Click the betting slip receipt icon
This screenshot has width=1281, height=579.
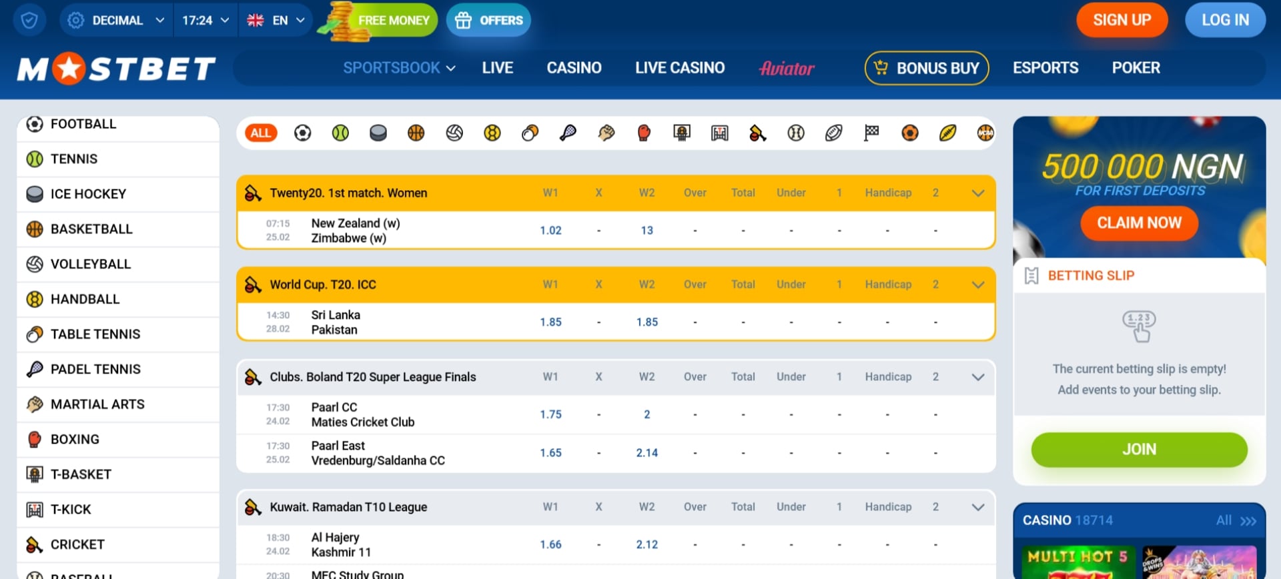(x=1031, y=275)
